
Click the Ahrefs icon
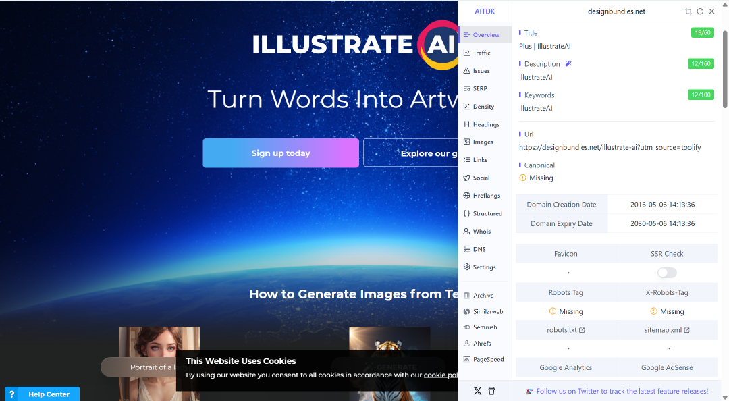[x=467, y=344]
